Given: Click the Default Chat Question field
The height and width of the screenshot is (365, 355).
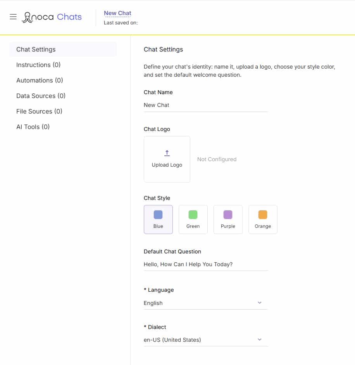Looking at the screenshot, I should [x=205, y=264].
